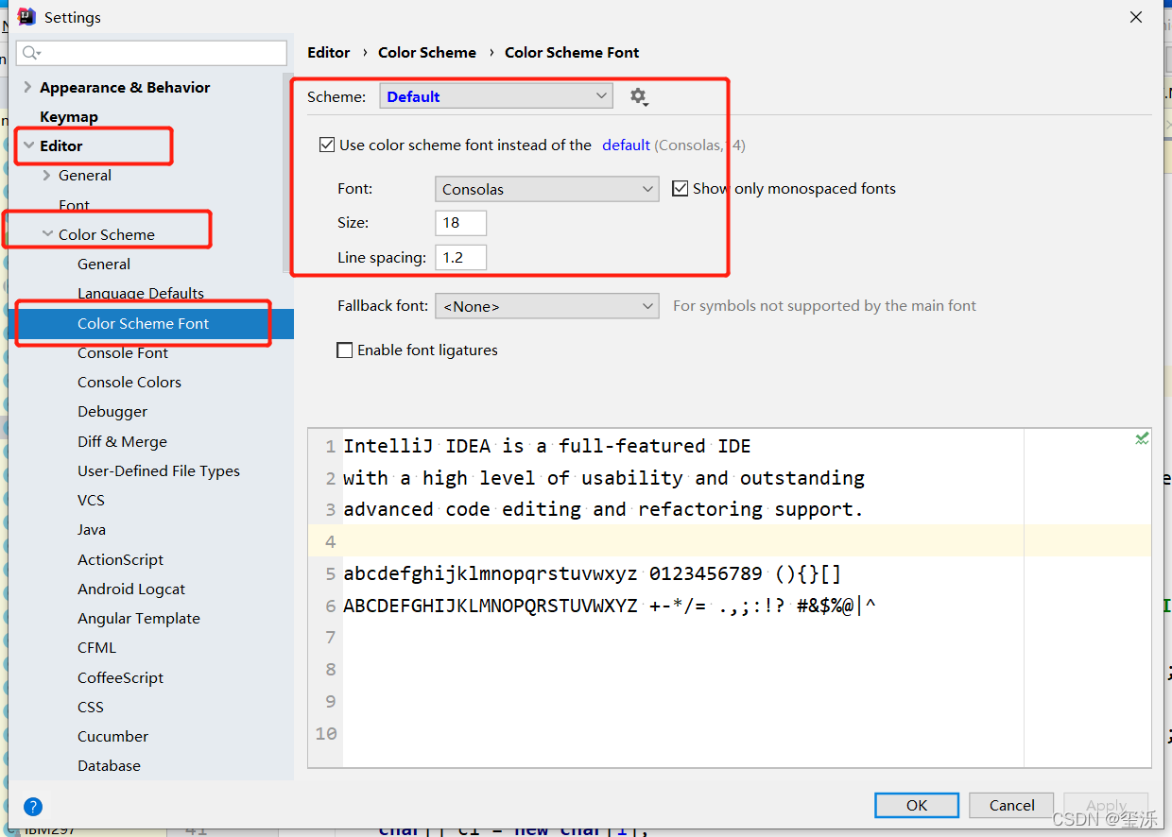1172x837 pixels.
Task: Click preview line 6 uppercase alphabet
Action: click(610, 606)
